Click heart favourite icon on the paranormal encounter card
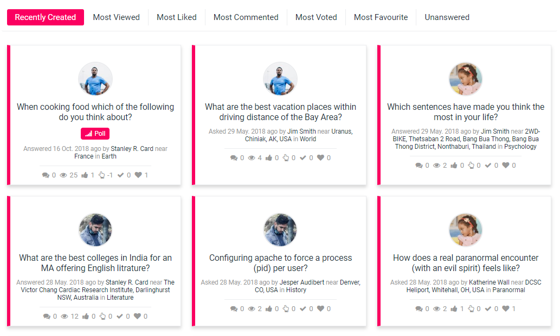 [506, 309]
